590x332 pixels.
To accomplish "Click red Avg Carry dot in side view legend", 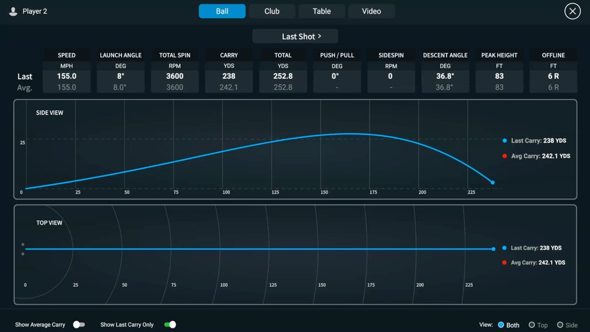I will coord(504,156).
